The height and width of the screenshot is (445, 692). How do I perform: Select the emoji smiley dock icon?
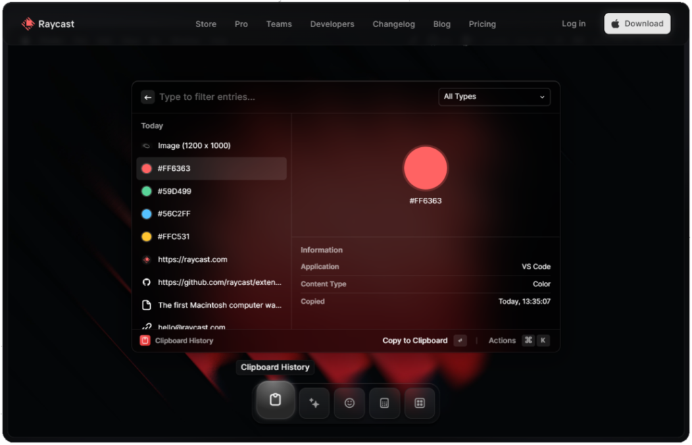[349, 402]
